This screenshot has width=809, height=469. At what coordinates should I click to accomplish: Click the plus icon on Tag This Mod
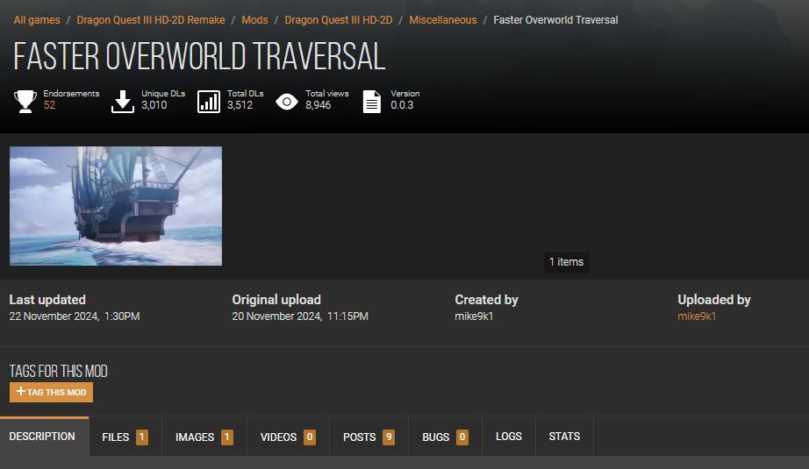tap(21, 392)
